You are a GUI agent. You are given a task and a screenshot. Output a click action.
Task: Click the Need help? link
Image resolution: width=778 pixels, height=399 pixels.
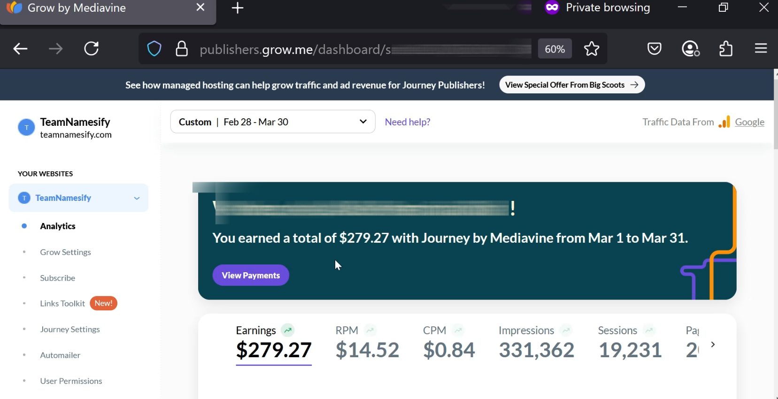point(408,122)
